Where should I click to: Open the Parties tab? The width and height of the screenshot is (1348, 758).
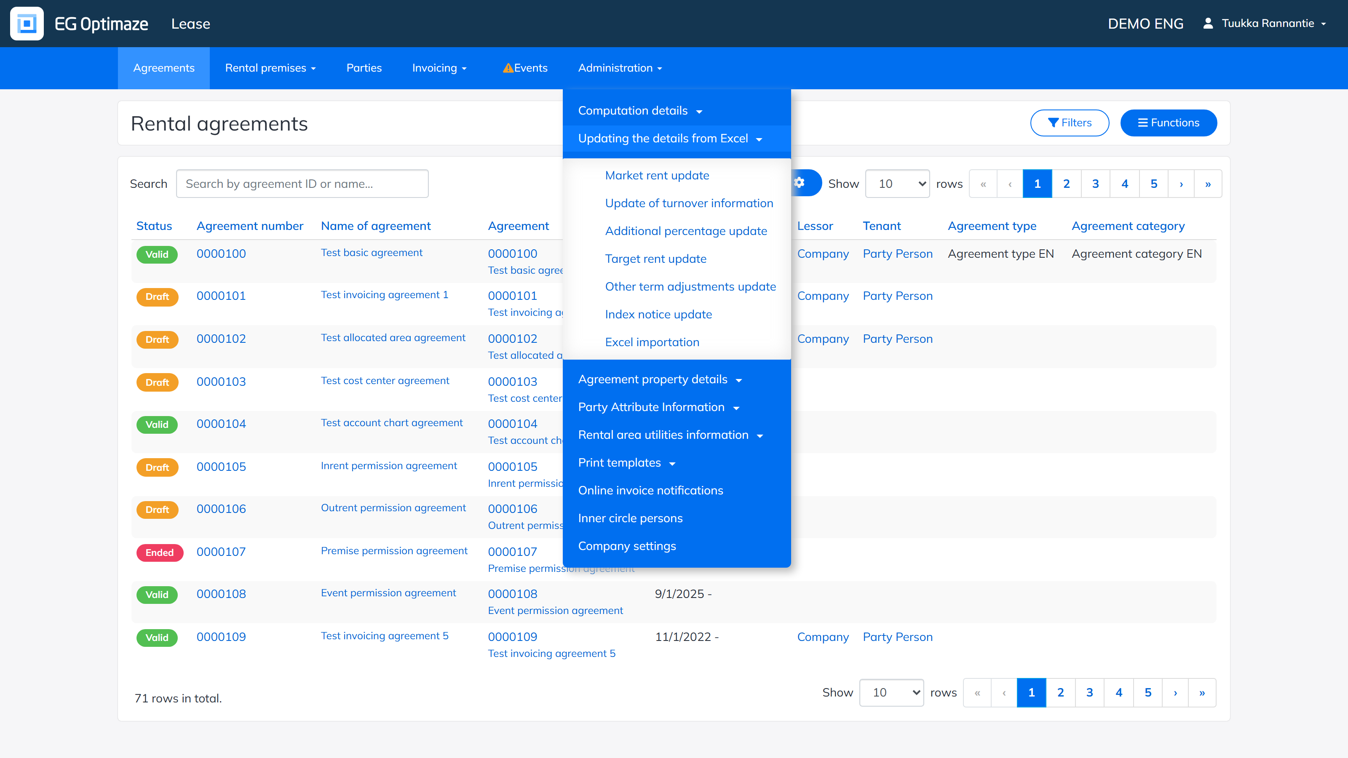pos(364,68)
